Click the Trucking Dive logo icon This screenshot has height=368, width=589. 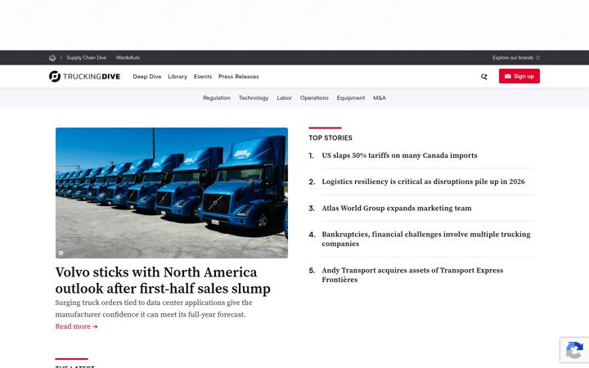55,76
